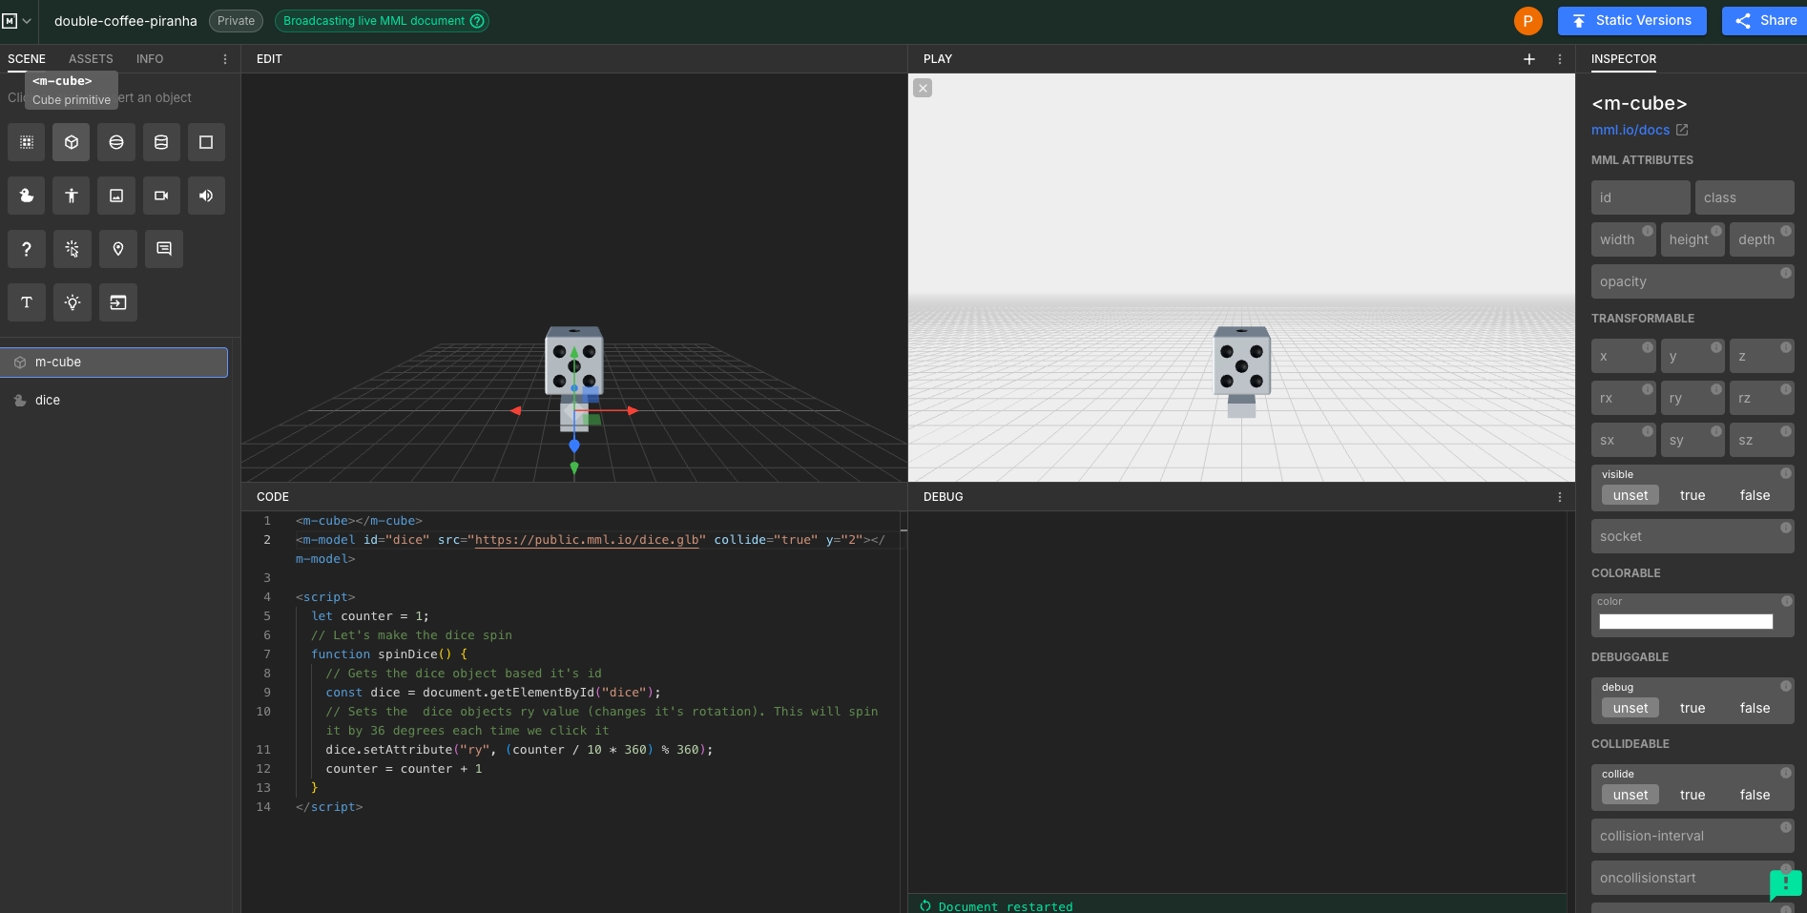The image size is (1807, 913).
Task: Add a video element
Action: click(x=161, y=196)
